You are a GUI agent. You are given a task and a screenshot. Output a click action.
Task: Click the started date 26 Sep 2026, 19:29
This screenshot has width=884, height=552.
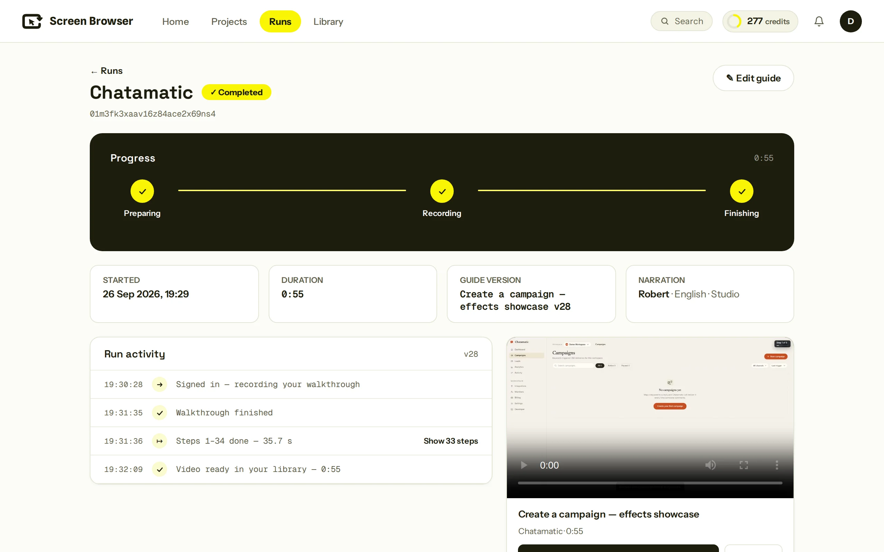(146, 294)
